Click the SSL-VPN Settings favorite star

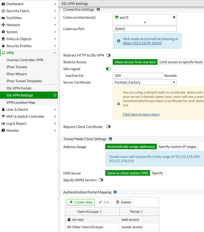(55, 95)
